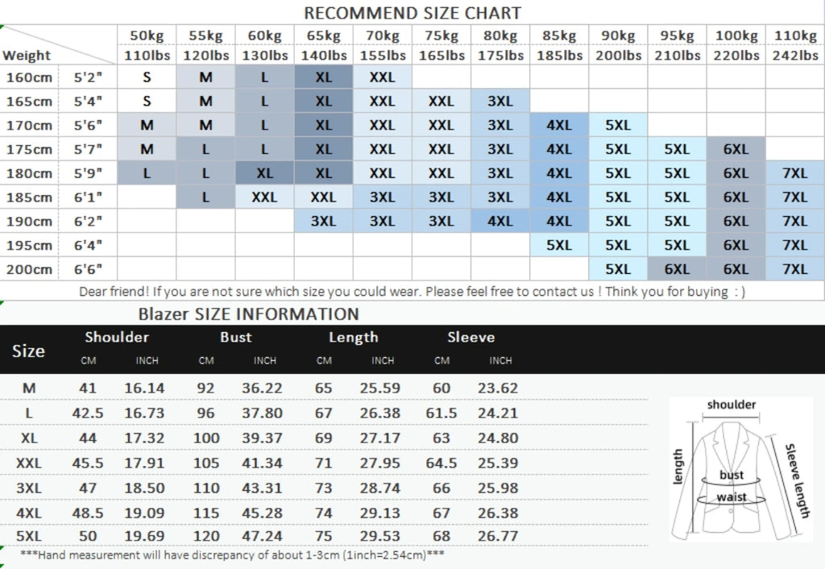This screenshot has height=569, width=825.
Task: Select the Blazer SIZE INFORMATION heading
Action: [248, 314]
